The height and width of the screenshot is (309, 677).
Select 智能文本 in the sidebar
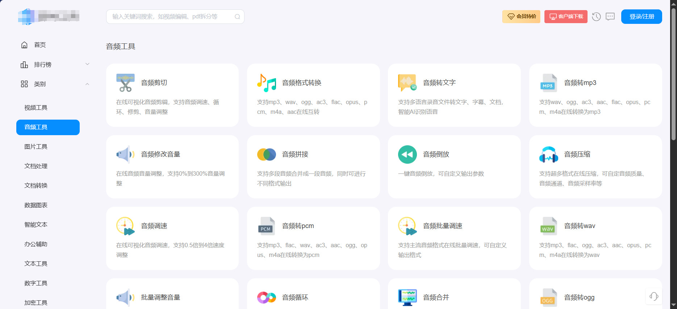pos(36,225)
